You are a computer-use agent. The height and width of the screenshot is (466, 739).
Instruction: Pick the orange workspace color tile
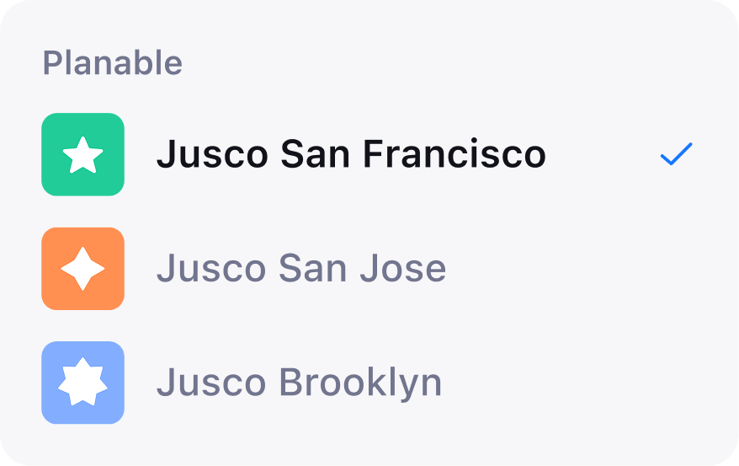[x=83, y=268]
